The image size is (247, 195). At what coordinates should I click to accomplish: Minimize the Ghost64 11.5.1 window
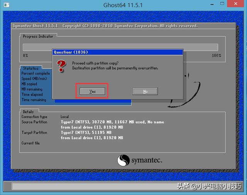(x=212, y=4)
